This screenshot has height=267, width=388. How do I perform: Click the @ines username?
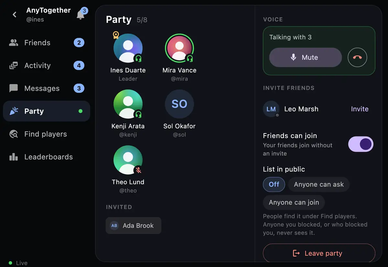point(35,19)
